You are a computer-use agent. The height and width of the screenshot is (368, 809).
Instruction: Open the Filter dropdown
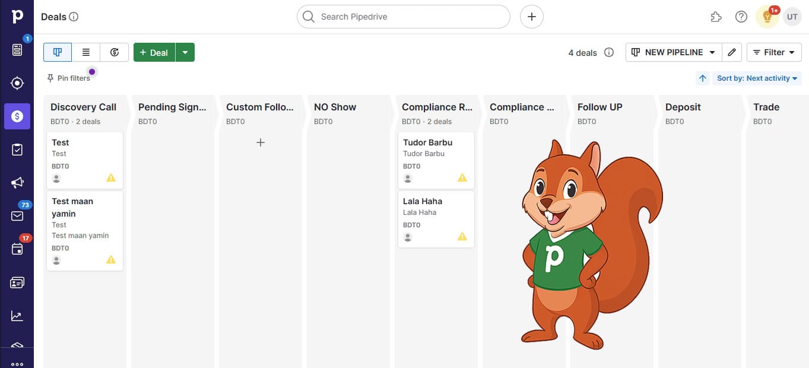click(773, 52)
